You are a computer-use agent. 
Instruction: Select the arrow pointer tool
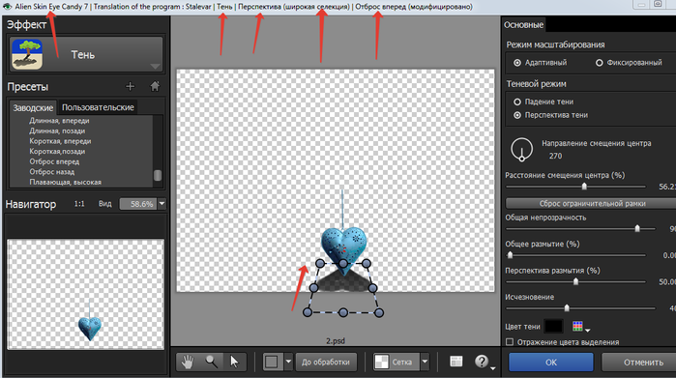pos(234,362)
